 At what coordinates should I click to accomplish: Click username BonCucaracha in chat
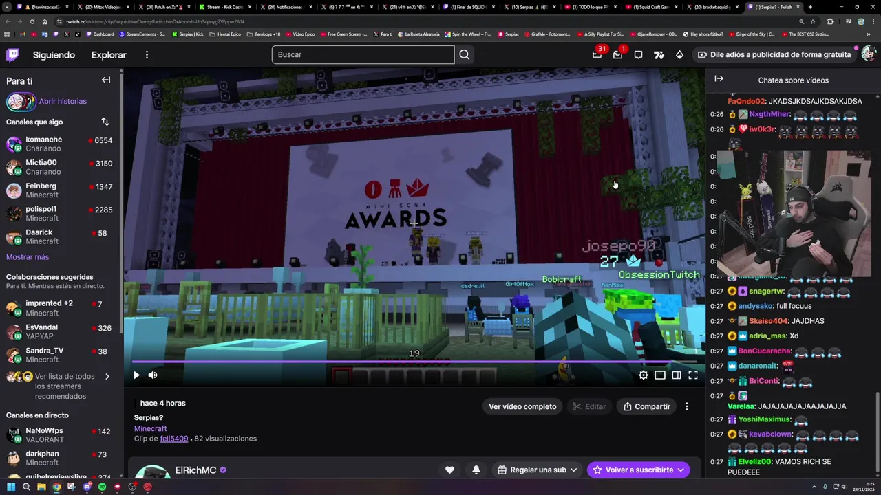765,351
